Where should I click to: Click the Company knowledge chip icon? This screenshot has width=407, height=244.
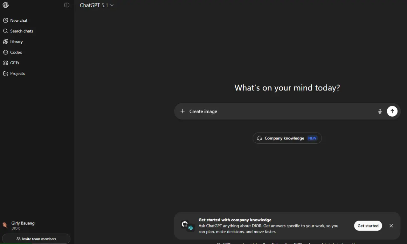259,138
